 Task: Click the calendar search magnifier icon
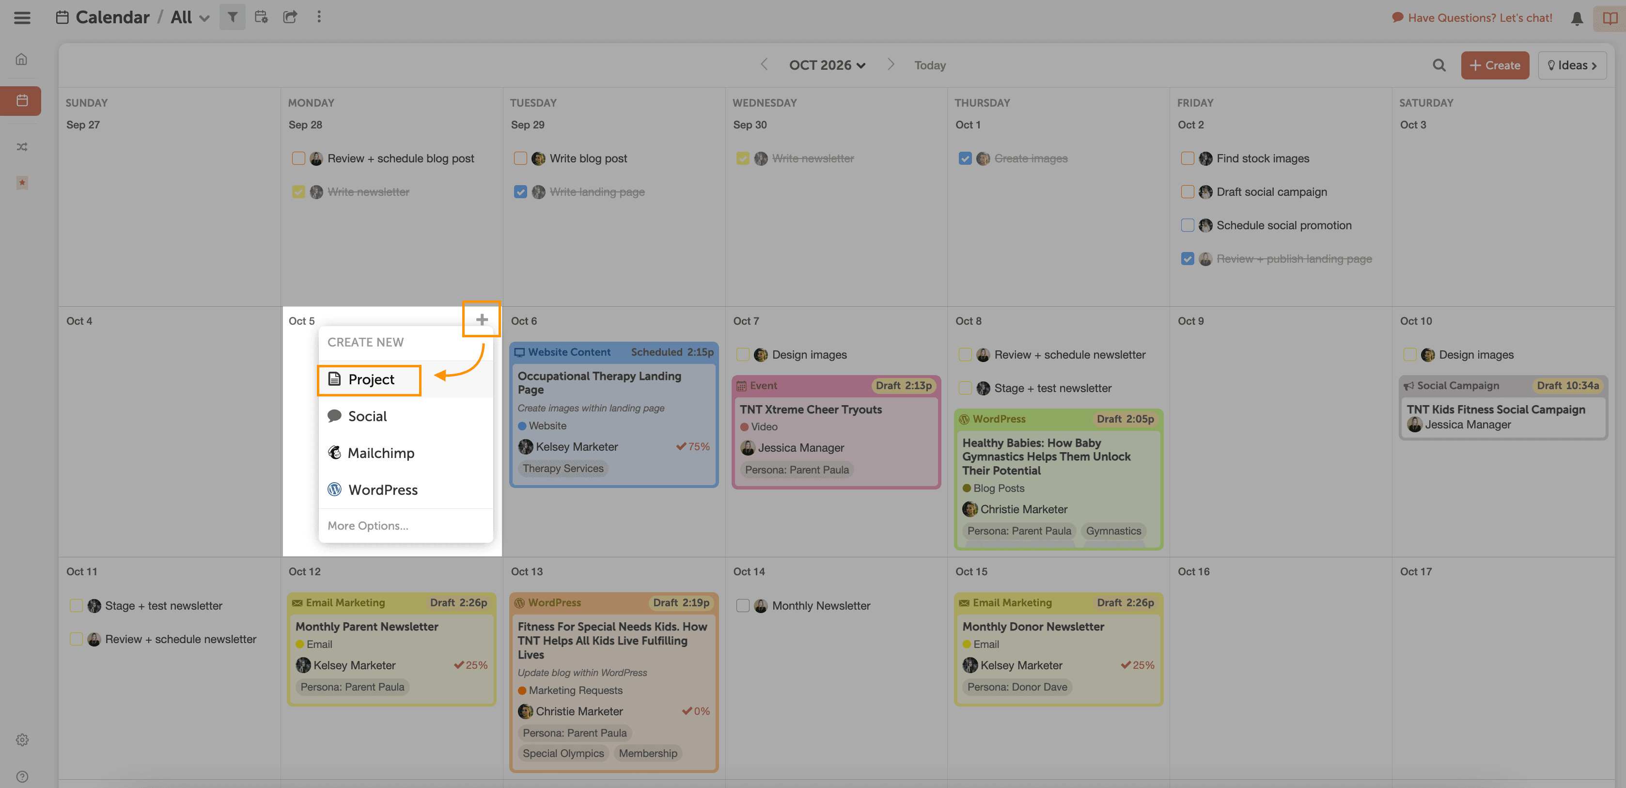[x=1438, y=65]
